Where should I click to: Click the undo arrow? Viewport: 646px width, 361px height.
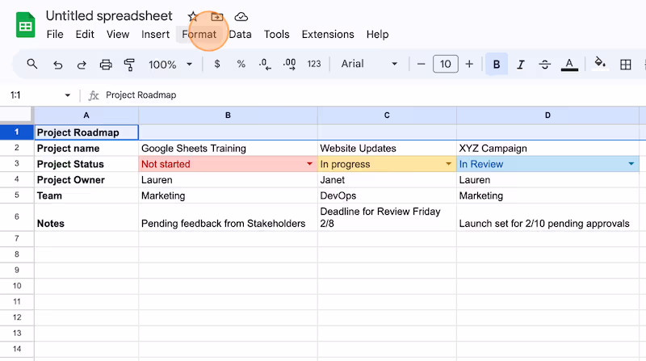pos(57,65)
